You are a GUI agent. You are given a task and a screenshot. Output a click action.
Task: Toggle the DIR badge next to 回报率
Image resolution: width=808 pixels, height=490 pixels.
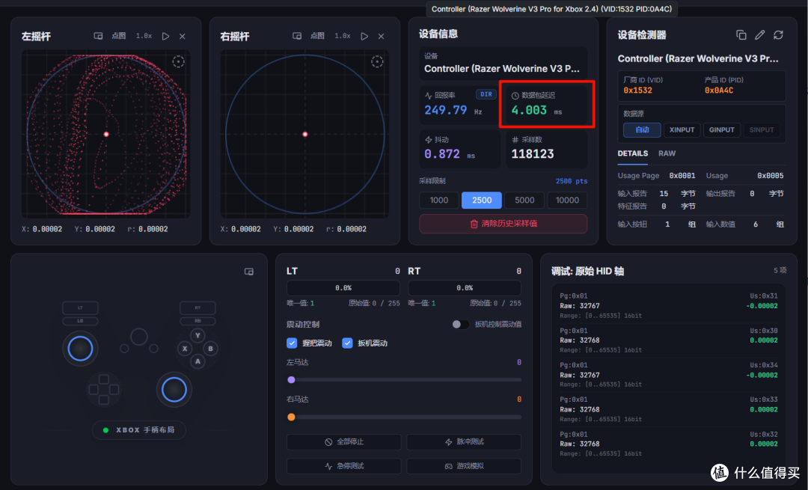[x=486, y=94]
